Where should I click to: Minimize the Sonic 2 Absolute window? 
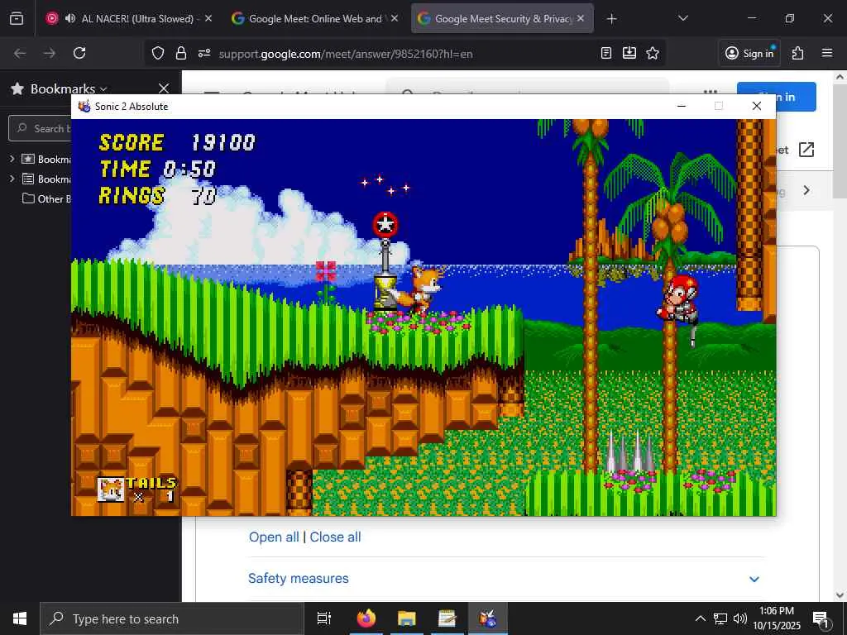pos(682,107)
